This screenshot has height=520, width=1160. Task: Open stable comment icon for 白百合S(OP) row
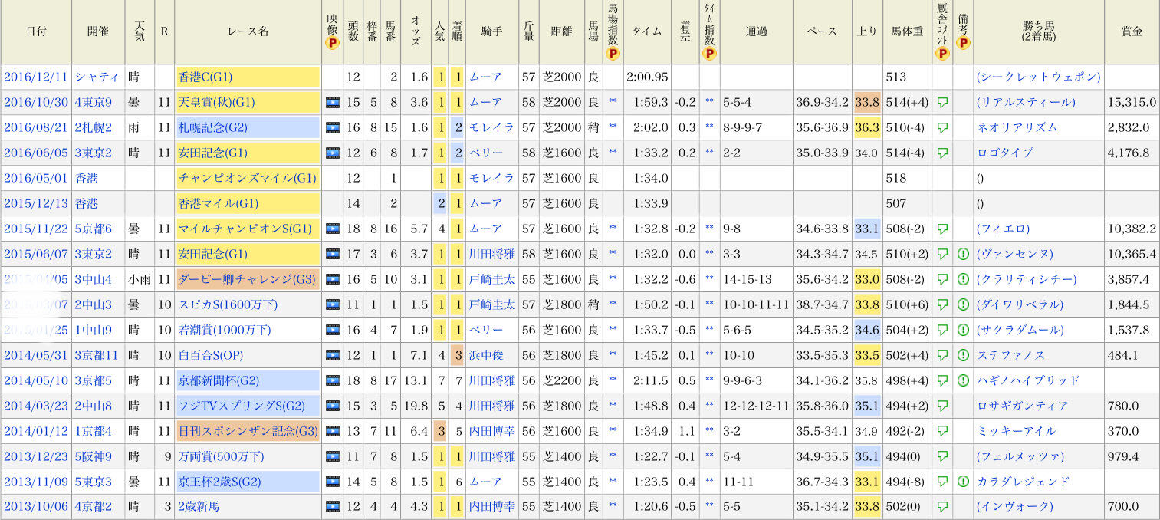[942, 355]
